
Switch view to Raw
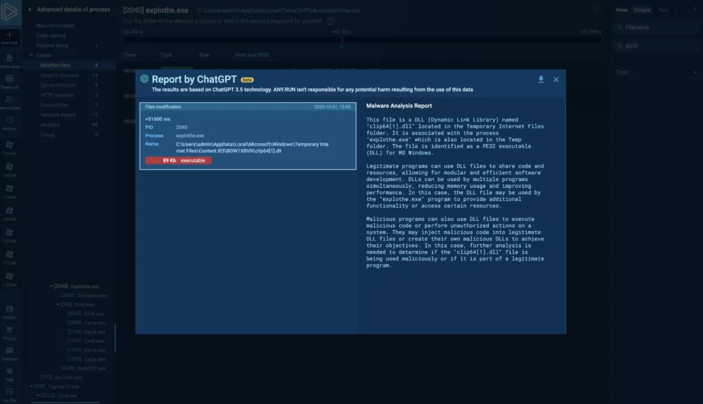[x=663, y=10]
